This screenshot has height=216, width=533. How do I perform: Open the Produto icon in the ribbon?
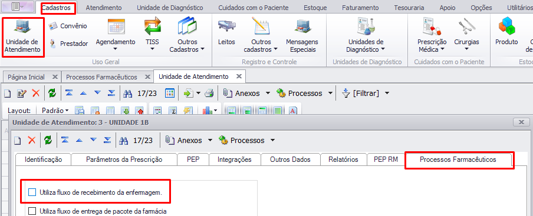(x=506, y=32)
